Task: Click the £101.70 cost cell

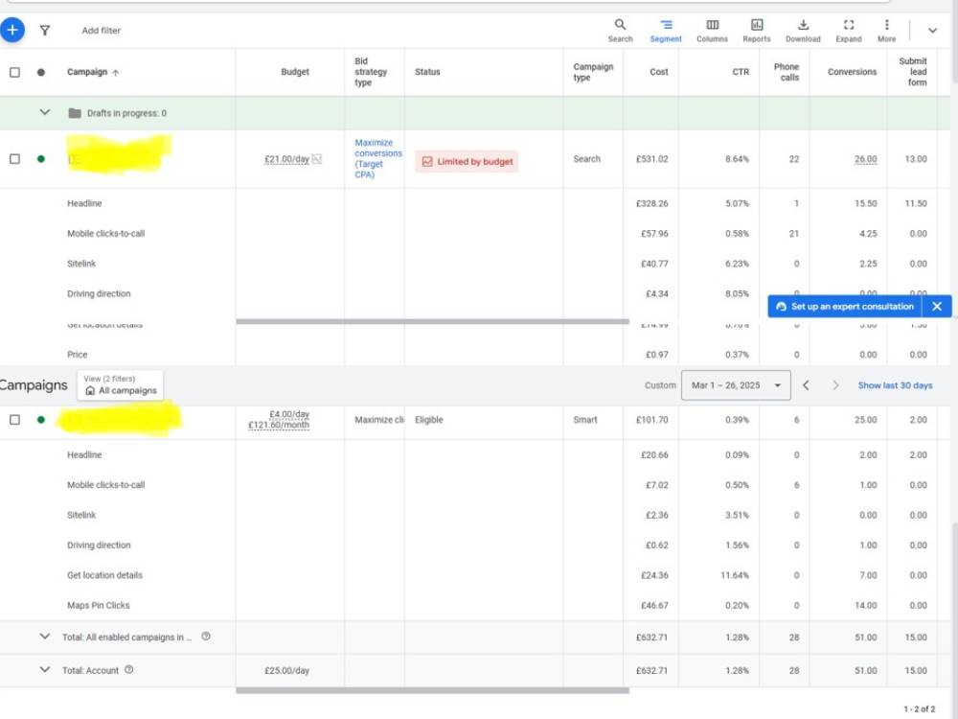Action: point(651,420)
